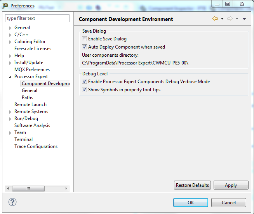The width and height of the screenshot is (254, 214).
Task: Select the Coloring Editor tree label
Action: pyautogui.click(x=30, y=42)
